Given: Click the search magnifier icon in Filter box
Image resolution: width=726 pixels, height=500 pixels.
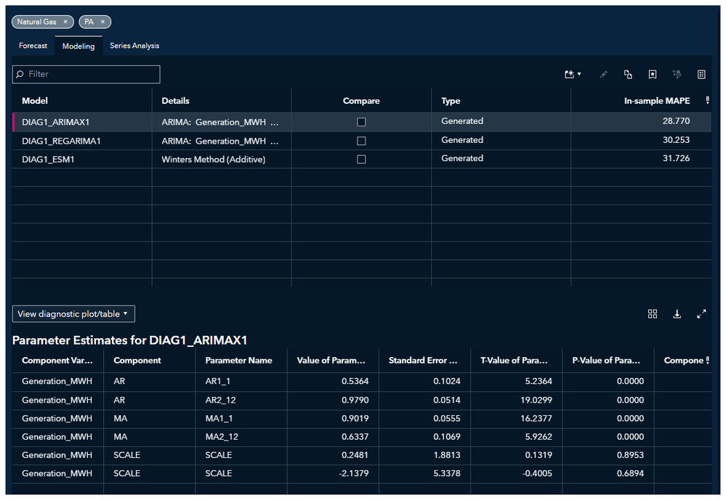Looking at the screenshot, I should click(20, 74).
